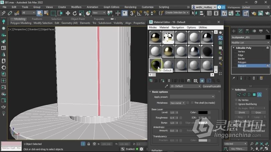The image size is (271, 152).
Task: Open the Modifier List dropdown
Action: pyautogui.click(x=251, y=42)
